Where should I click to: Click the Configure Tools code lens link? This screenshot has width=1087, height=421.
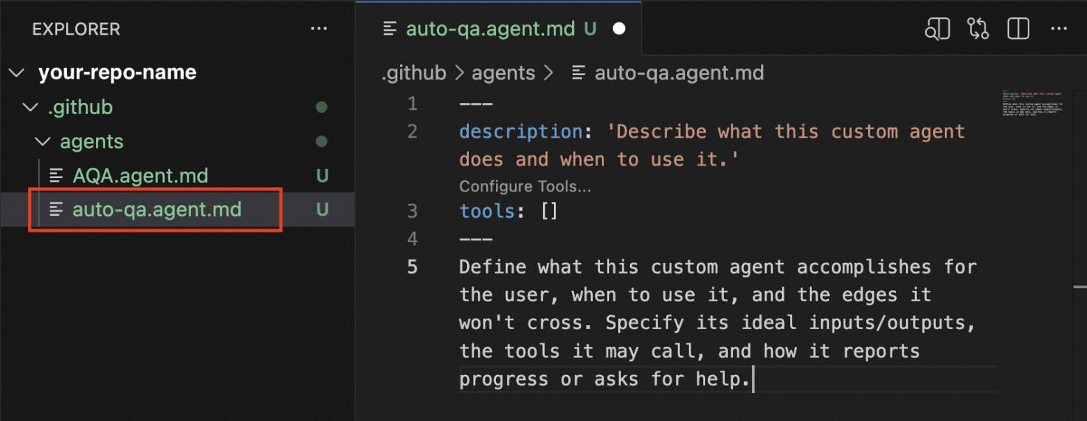525,186
